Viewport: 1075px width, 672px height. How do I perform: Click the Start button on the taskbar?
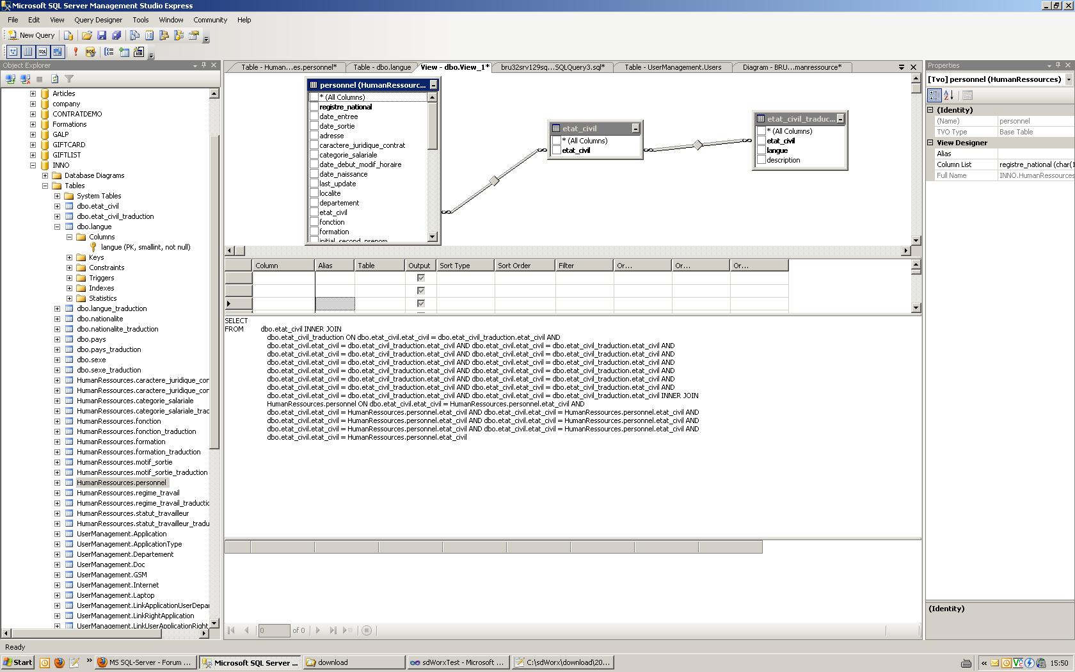18,662
